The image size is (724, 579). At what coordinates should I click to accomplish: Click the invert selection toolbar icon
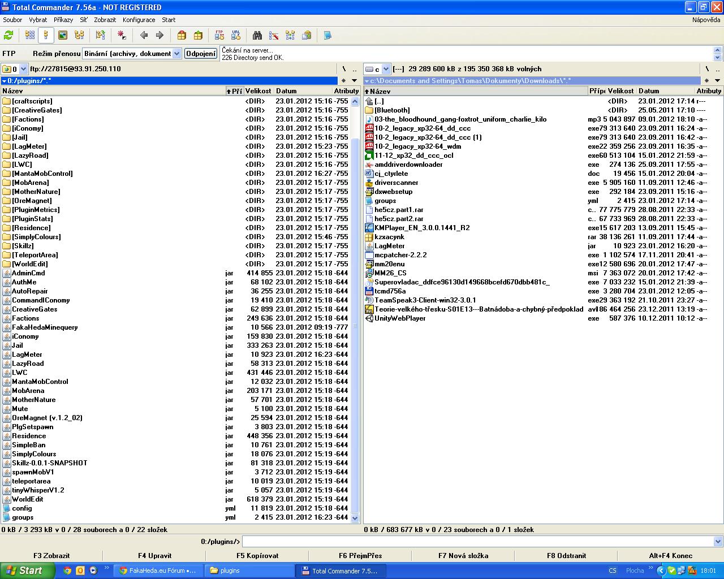101,35
